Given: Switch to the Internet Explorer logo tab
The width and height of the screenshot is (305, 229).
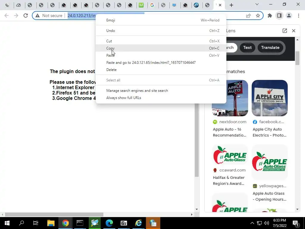Looking at the screenshot, I should coord(196,5).
